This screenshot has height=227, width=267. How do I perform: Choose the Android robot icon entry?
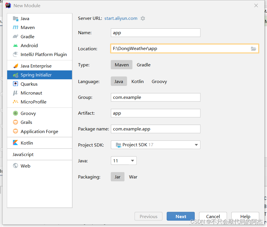pyautogui.click(x=15, y=45)
